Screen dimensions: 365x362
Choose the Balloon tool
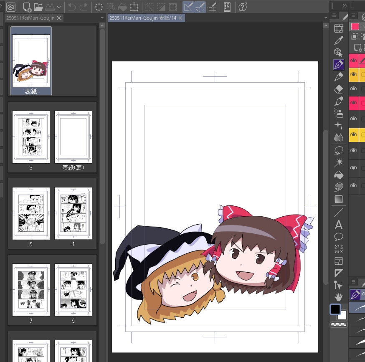339,237
